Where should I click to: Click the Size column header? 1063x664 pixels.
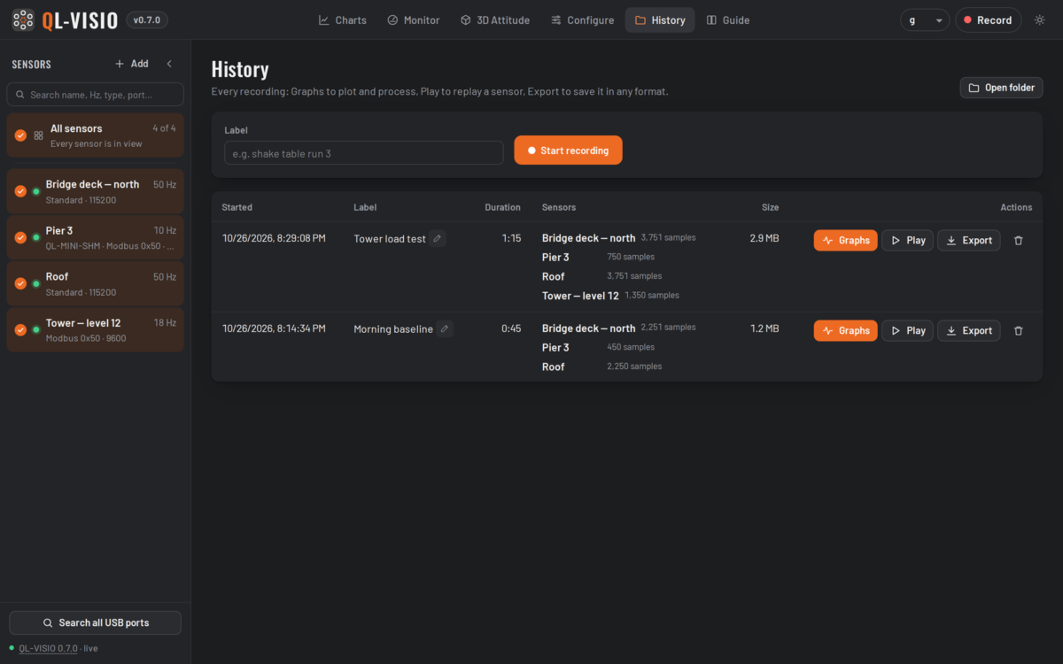coord(771,207)
